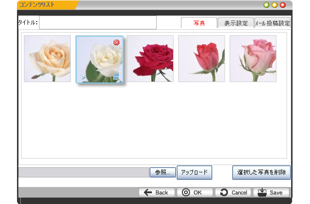Click the blue refresh arrows on the white rose photo

[x=116, y=76]
